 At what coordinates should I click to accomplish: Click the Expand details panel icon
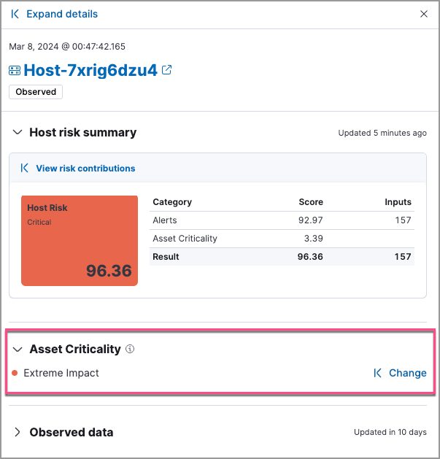(15, 14)
